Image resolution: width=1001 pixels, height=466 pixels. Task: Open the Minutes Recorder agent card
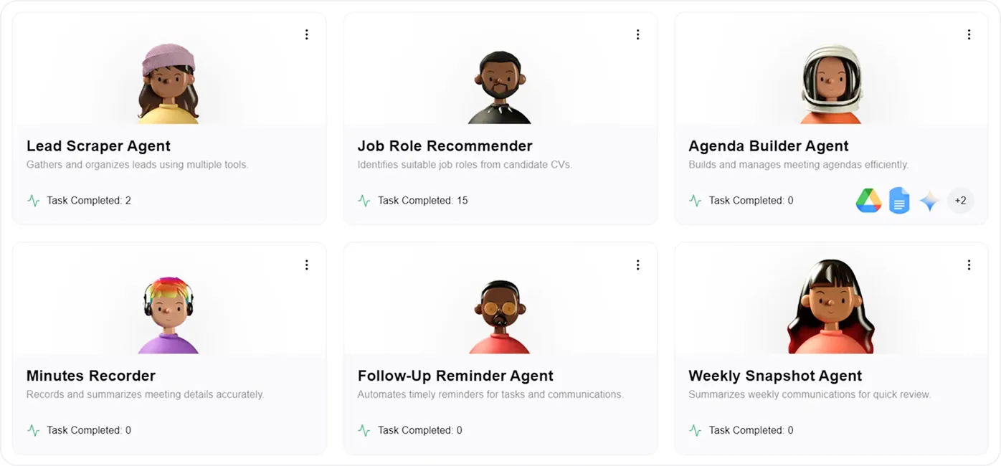pos(169,349)
